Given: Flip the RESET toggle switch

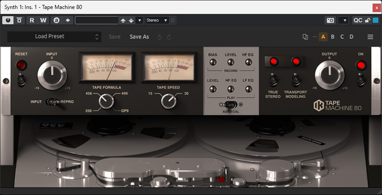Looking at the screenshot, I should coord(21,80).
